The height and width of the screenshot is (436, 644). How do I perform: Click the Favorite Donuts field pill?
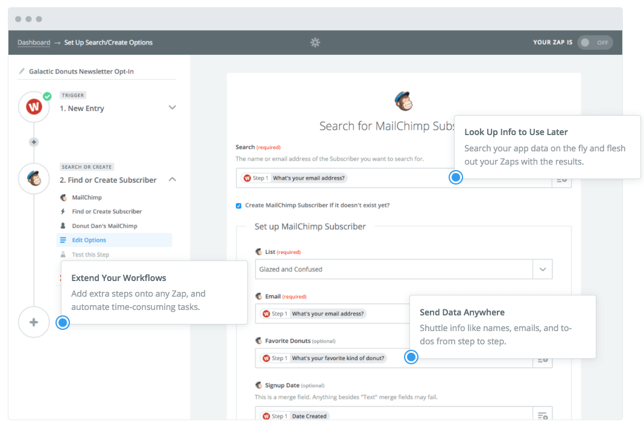point(324,358)
